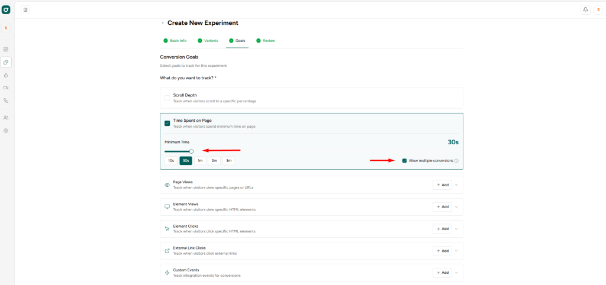Screen dimensions: 606x285
Task: Open the team users icon in sidebar
Action: 6,118
